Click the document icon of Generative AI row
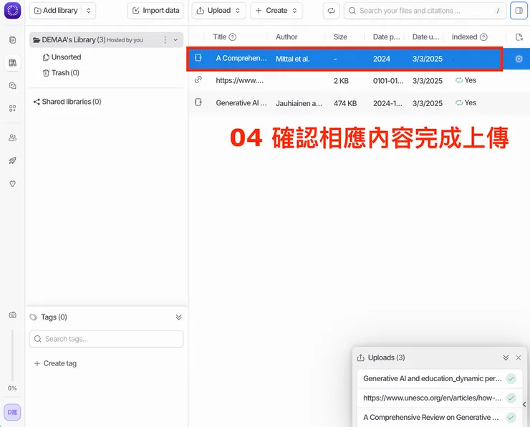This screenshot has width=530, height=427. coord(198,102)
